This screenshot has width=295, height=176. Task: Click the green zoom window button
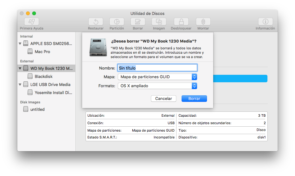34,13
